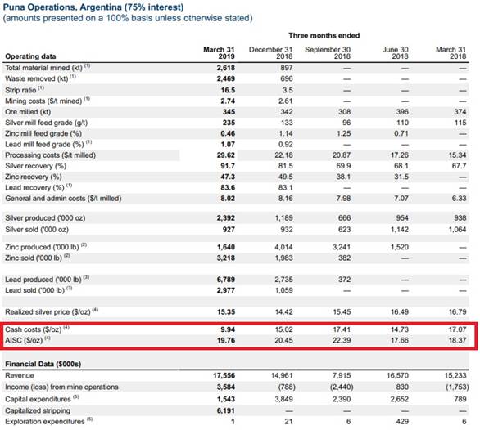
Task: Select the Capitalized stripping value 6,191
Action: (226, 410)
